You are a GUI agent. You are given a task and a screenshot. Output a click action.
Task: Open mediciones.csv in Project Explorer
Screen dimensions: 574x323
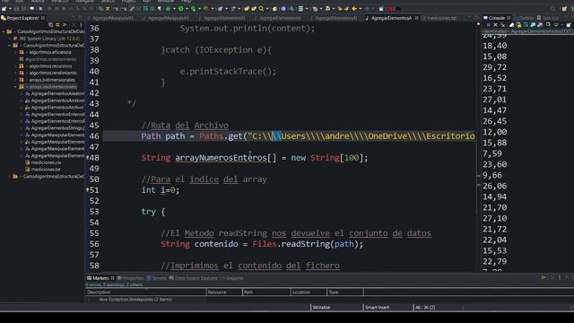pos(46,162)
